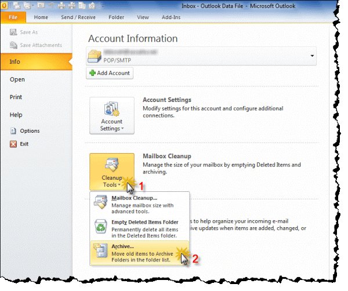Click the 'Manage the size of your mailbox' description
The image size is (348, 291).
(222, 168)
